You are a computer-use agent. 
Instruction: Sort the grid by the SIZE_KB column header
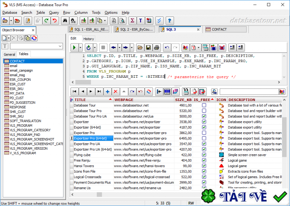click(x=183, y=100)
